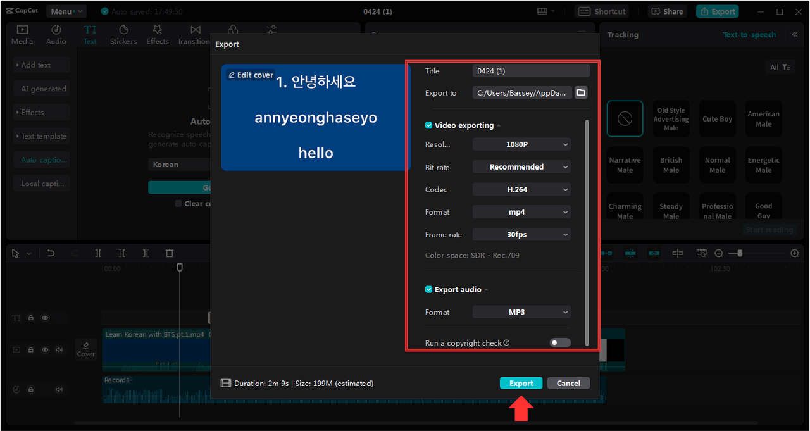Image resolution: width=810 pixels, height=431 pixels.
Task: Expand Add text in sidebar
Action: (41, 65)
